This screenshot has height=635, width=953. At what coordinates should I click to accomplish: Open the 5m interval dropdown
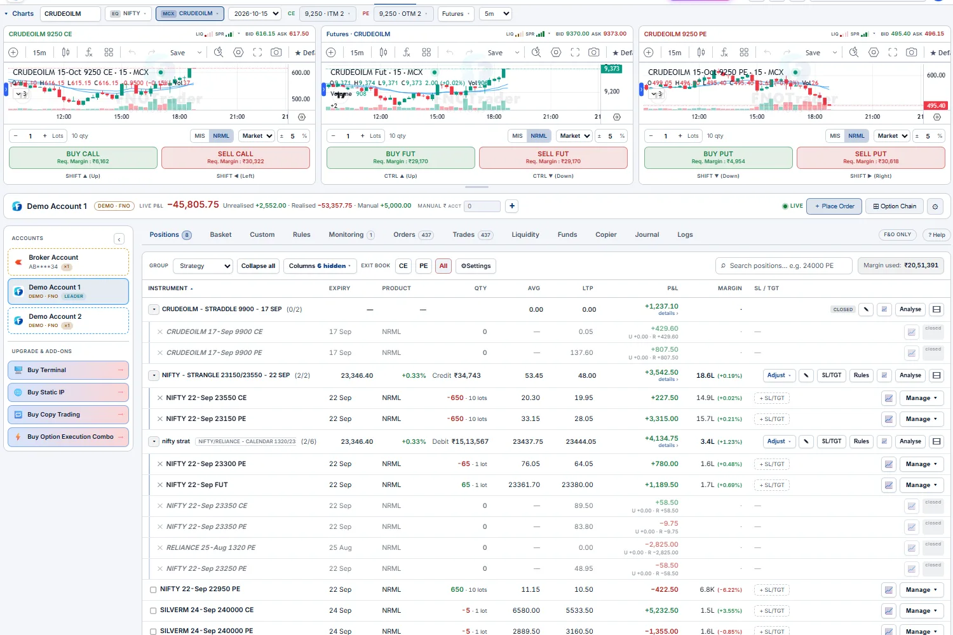coord(496,13)
